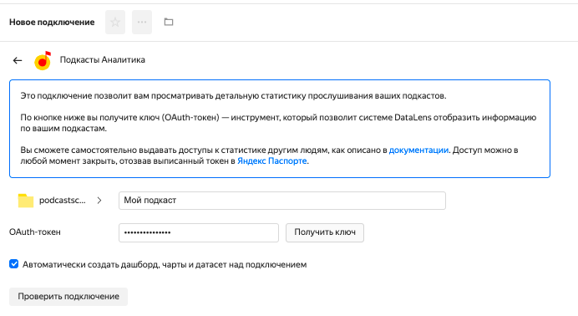The image size is (578, 316).
Task: Click into the OAuth-токен password field
Action: (199, 232)
